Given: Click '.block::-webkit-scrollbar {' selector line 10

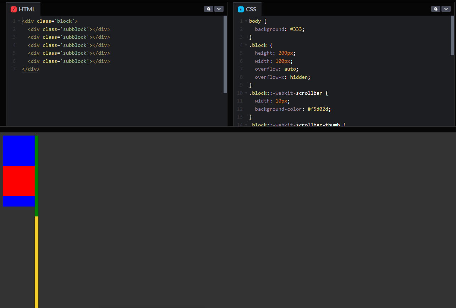Looking at the screenshot, I should 289,93.
